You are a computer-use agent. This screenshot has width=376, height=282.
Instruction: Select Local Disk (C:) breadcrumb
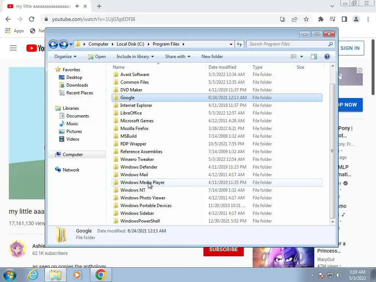130,44
